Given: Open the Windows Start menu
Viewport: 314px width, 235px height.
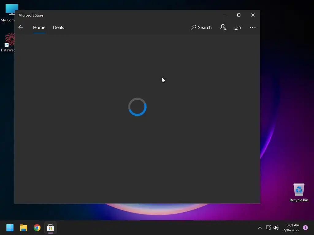Looking at the screenshot, I should click(x=10, y=228).
